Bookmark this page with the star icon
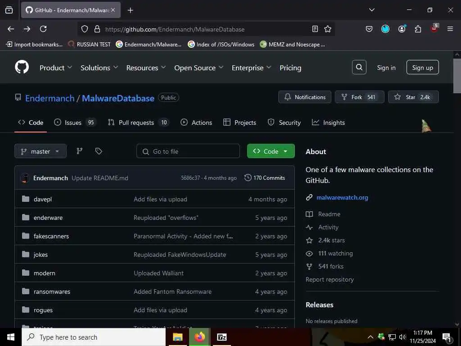Viewport: 461px width, 346px height. pyautogui.click(x=328, y=29)
